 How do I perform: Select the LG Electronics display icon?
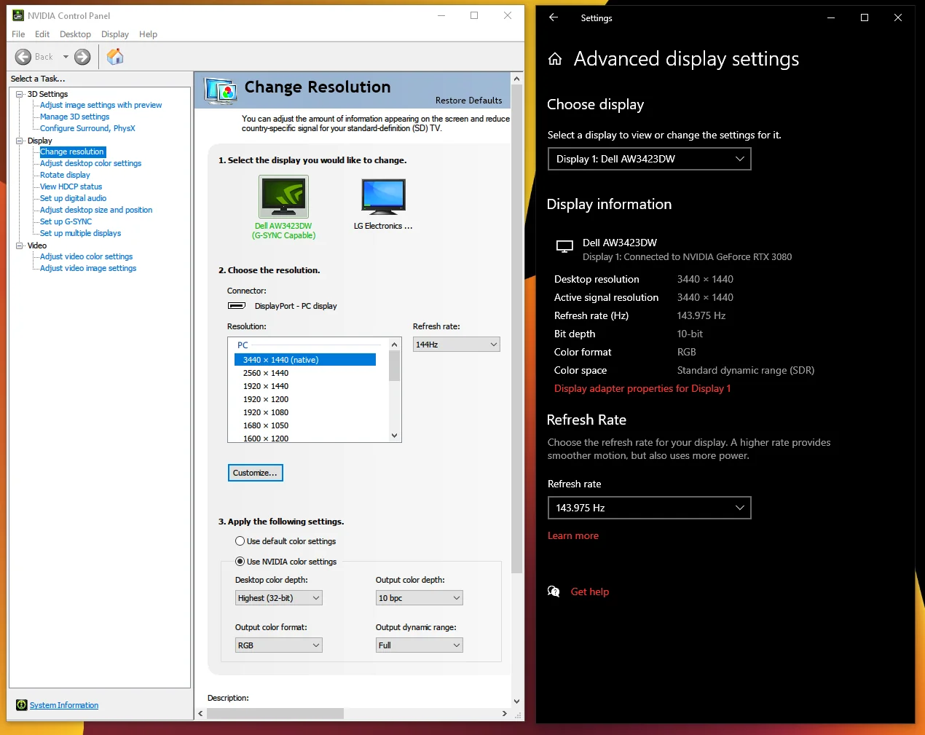point(383,197)
